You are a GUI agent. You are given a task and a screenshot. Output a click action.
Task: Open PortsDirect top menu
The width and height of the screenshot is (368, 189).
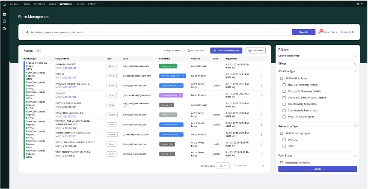(x=39, y=4)
